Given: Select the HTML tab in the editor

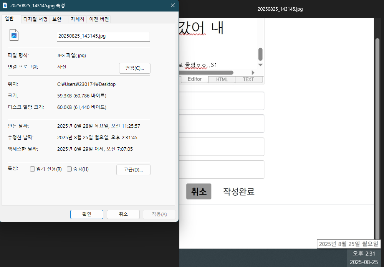Looking at the screenshot, I should (x=222, y=79).
